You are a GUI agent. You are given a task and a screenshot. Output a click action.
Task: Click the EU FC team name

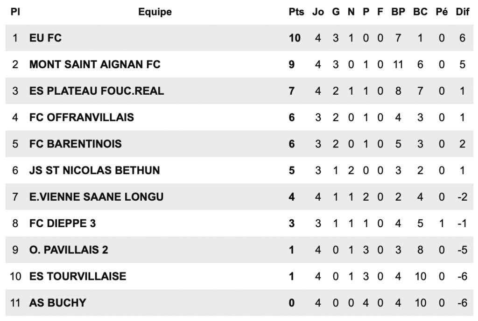(x=45, y=38)
